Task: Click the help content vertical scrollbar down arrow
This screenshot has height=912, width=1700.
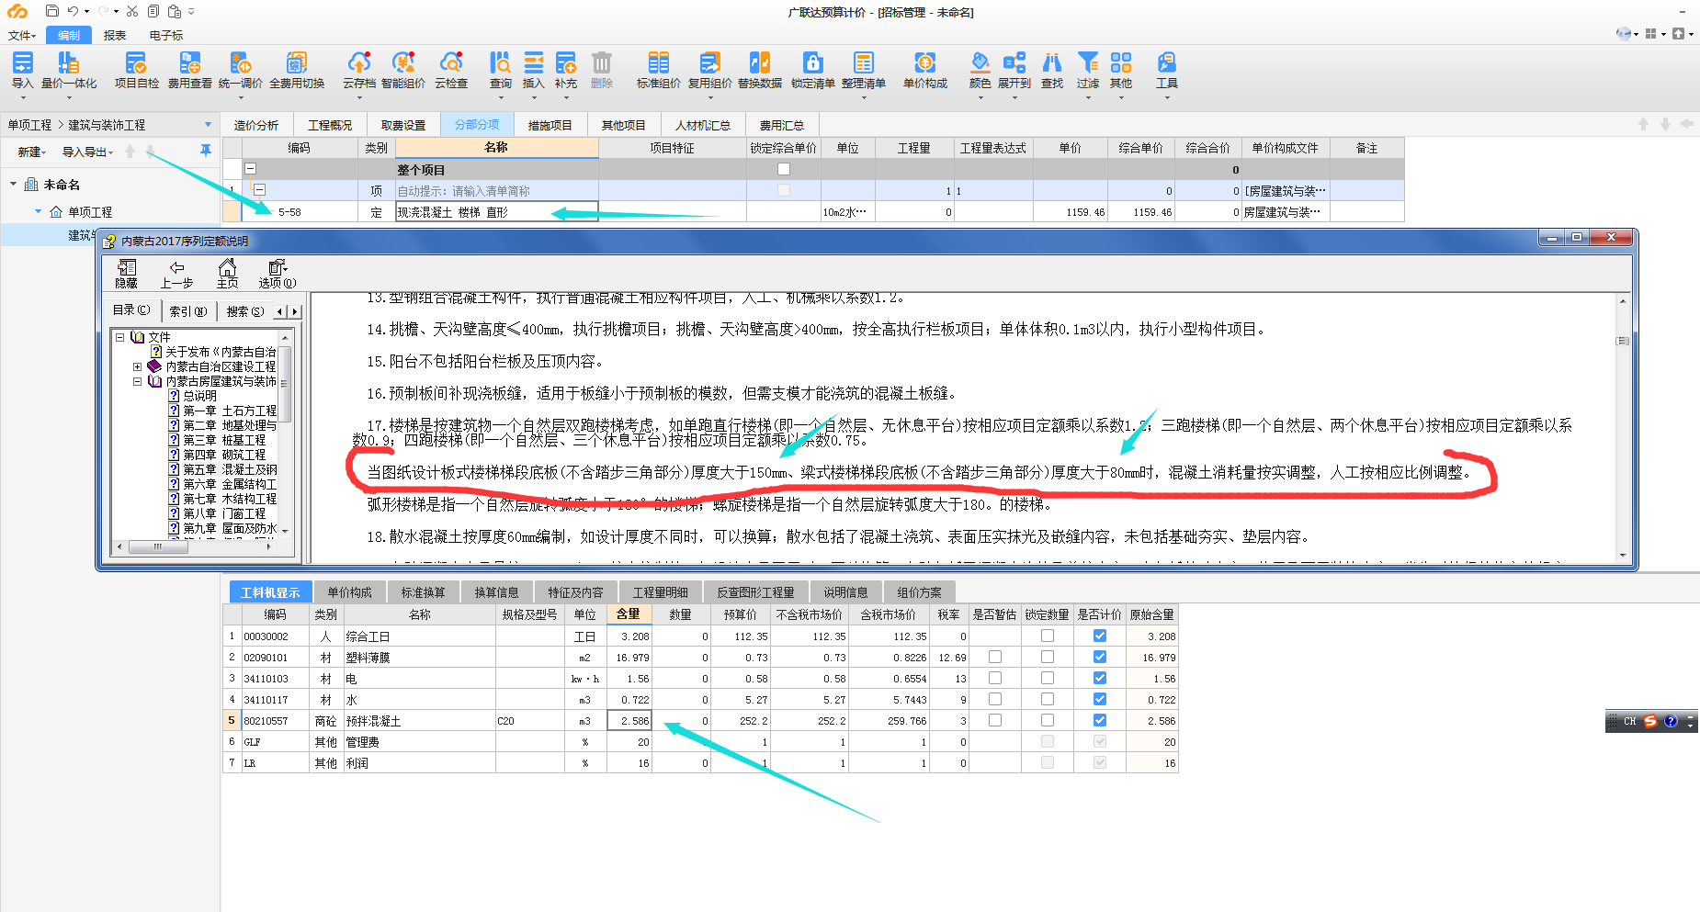Action: (x=1623, y=556)
